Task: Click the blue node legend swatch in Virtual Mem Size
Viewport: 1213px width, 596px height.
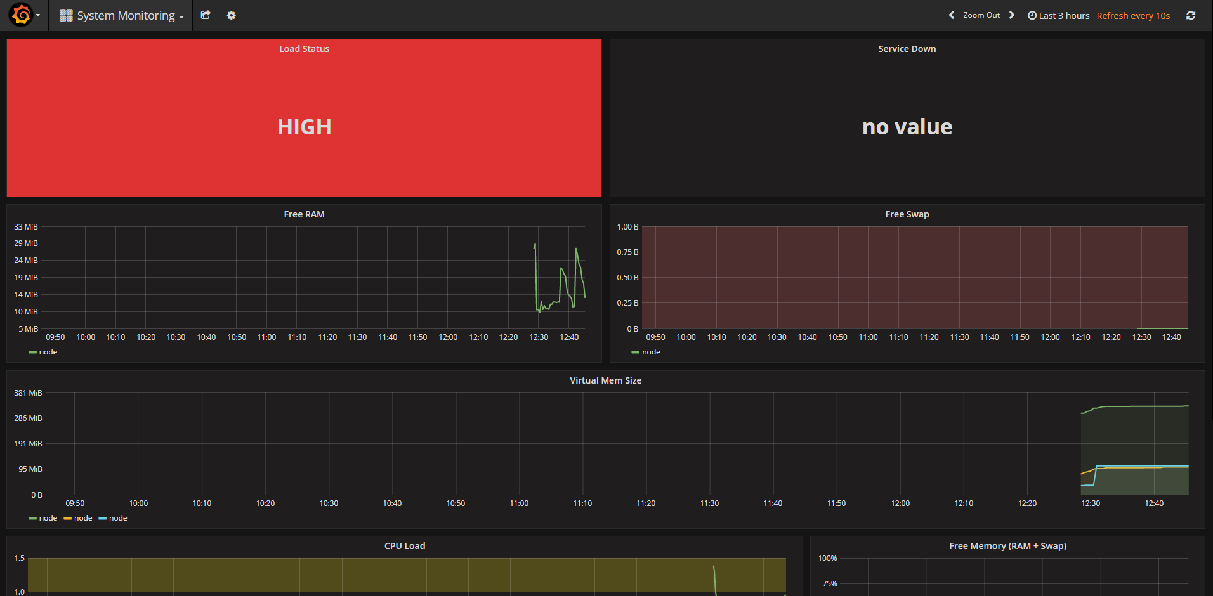Action: click(103, 518)
